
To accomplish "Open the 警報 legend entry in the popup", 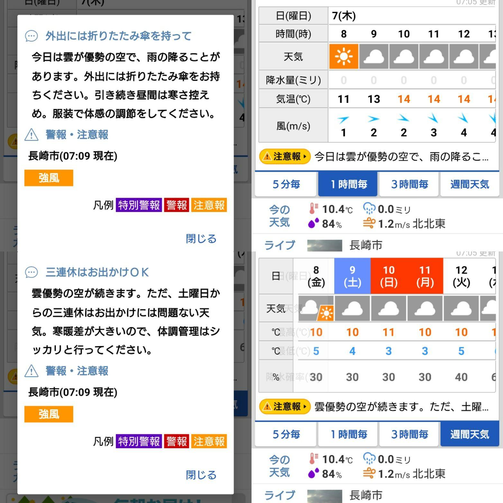I will [x=176, y=205].
